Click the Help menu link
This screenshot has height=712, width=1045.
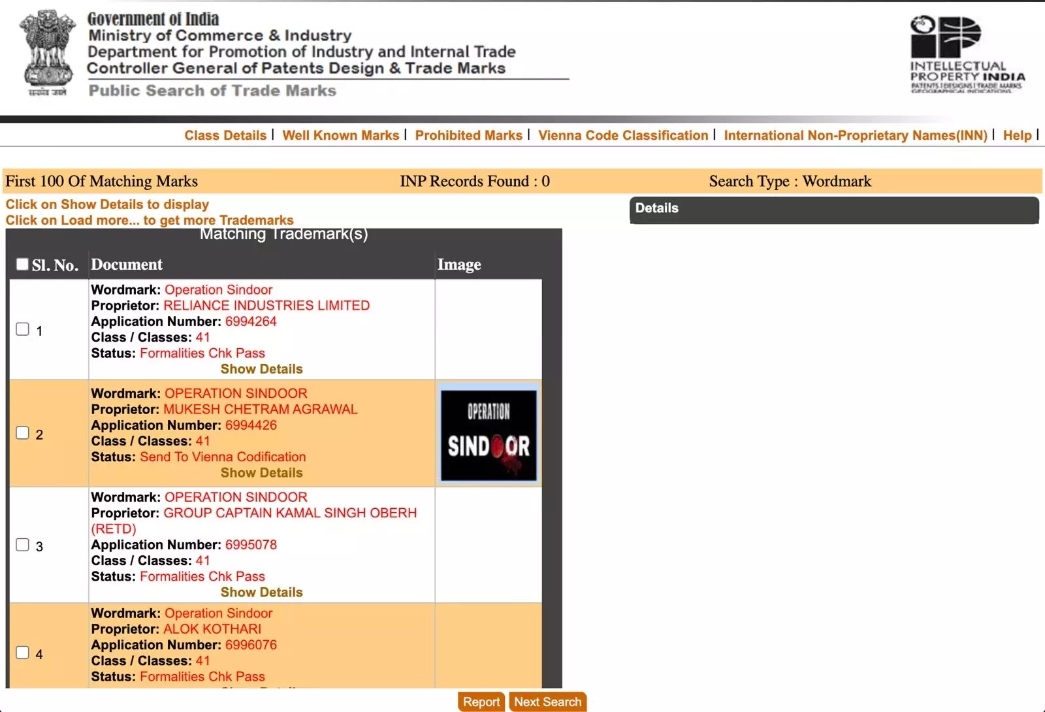pos(1017,135)
